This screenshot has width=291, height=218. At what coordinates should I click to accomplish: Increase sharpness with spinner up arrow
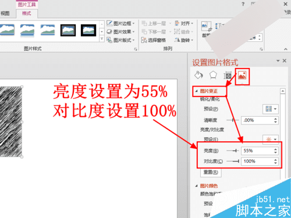point(275,119)
